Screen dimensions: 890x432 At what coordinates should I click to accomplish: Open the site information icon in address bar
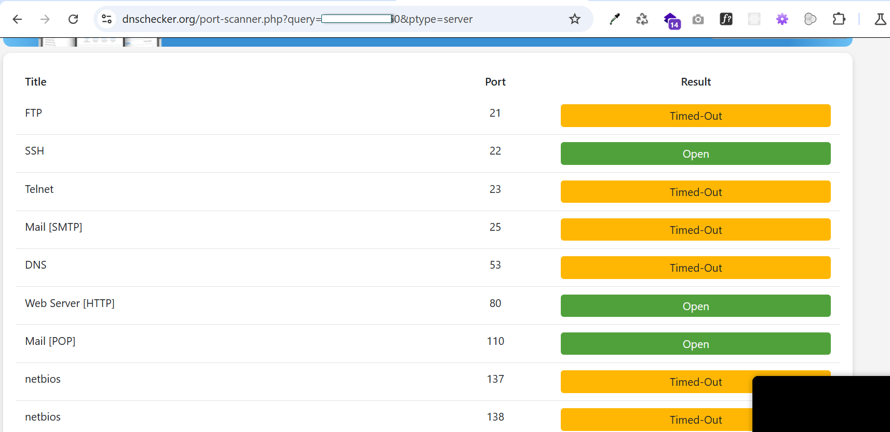coord(107,19)
